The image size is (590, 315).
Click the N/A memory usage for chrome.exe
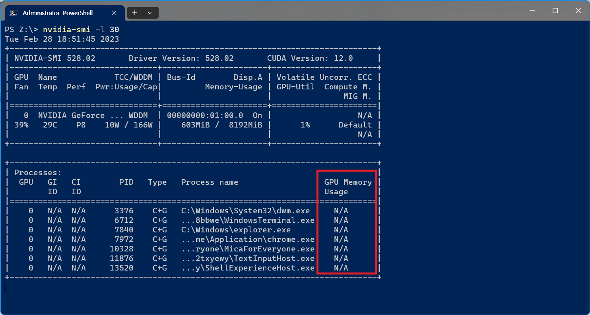point(341,240)
